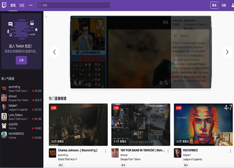Pause the featured stream video
The height and width of the screenshot is (168, 234).
coord(75,82)
